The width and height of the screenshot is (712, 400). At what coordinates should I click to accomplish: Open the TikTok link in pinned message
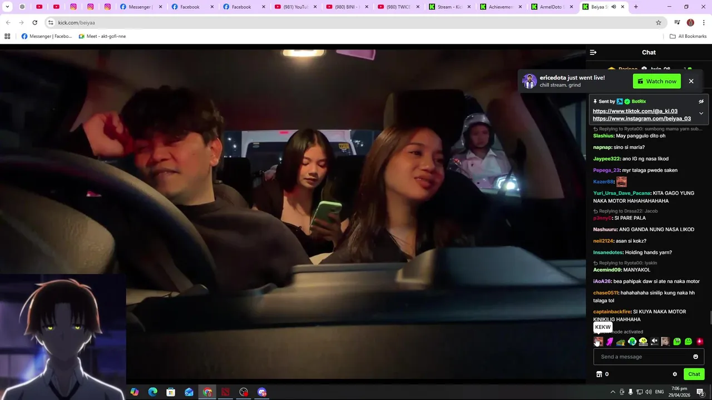tap(635, 111)
